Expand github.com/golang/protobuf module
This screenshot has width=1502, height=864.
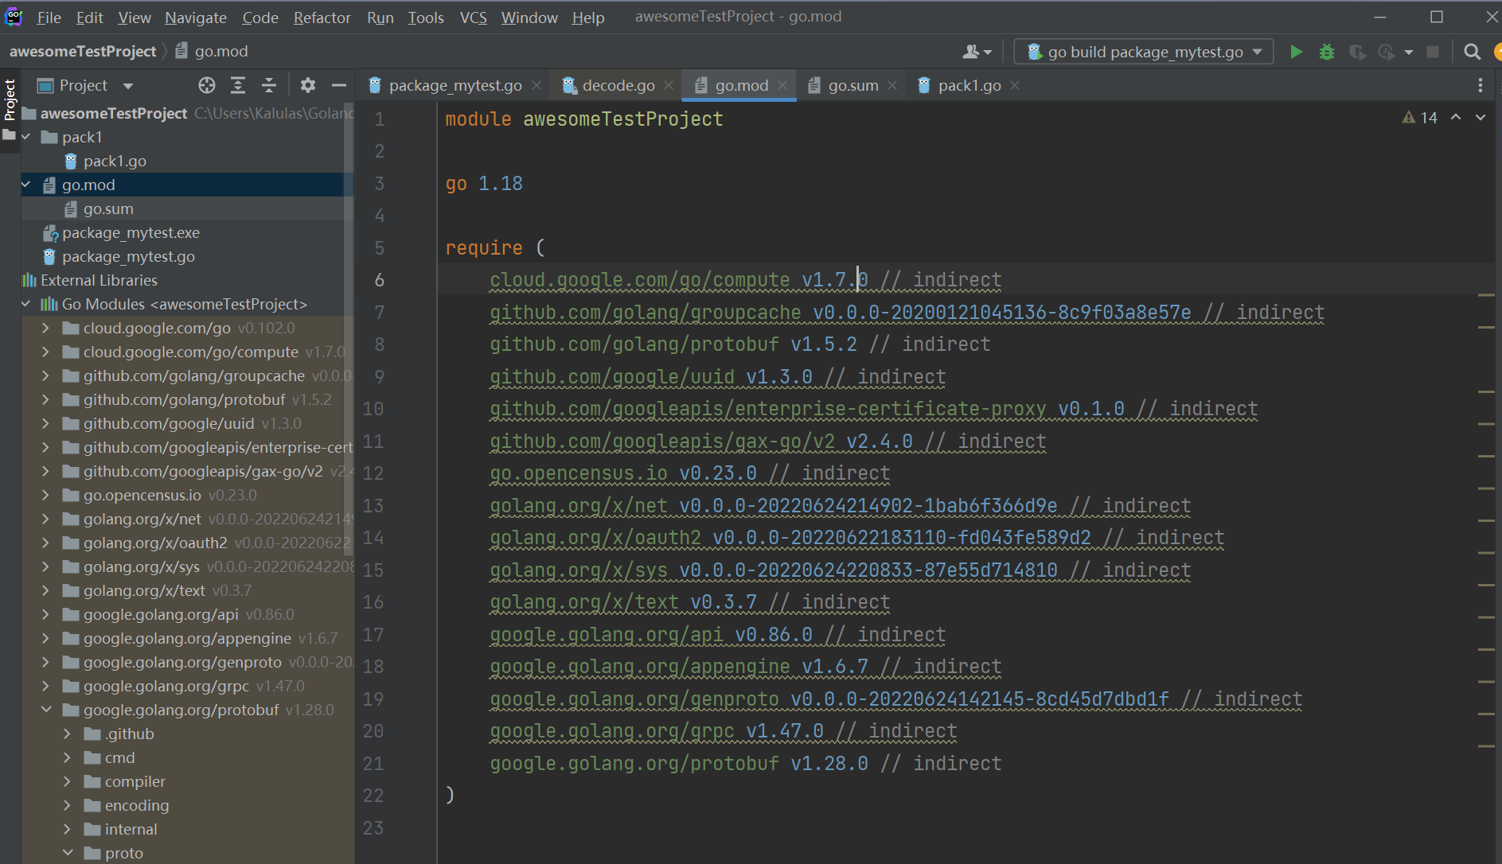[x=45, y=399]
